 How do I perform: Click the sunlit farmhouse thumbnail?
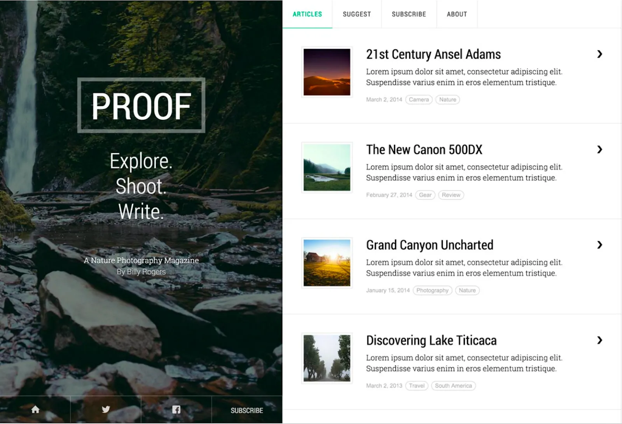327,263
